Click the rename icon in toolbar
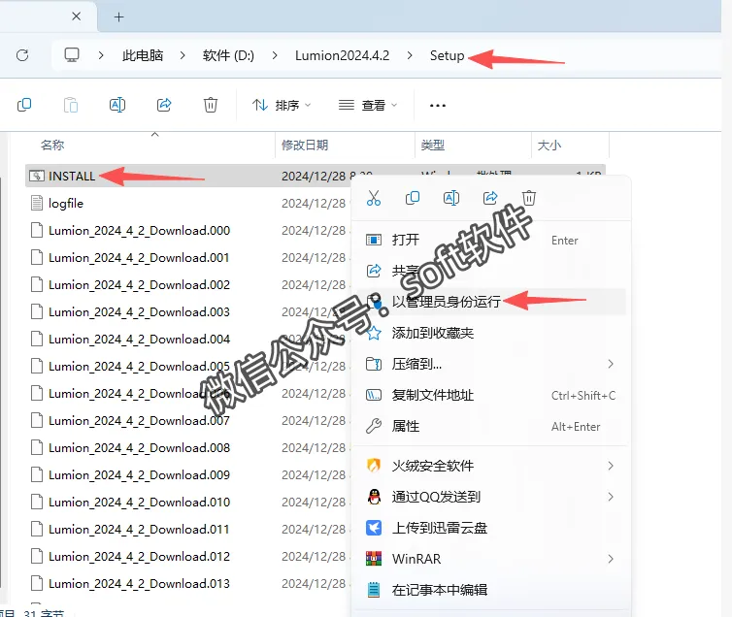 [x=117, y=105]
